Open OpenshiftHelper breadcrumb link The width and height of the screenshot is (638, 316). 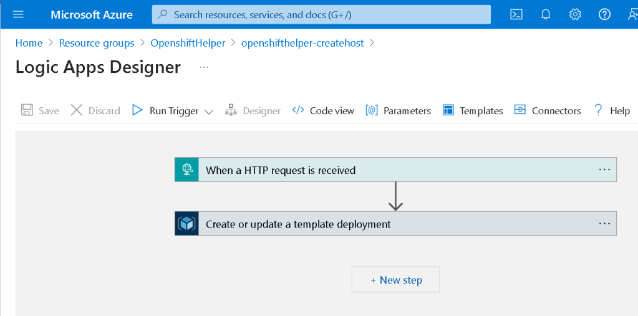(188, 43)
